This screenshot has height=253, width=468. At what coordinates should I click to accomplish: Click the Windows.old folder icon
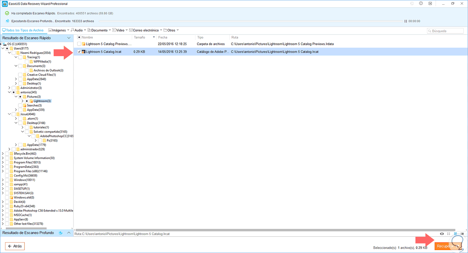11,198
